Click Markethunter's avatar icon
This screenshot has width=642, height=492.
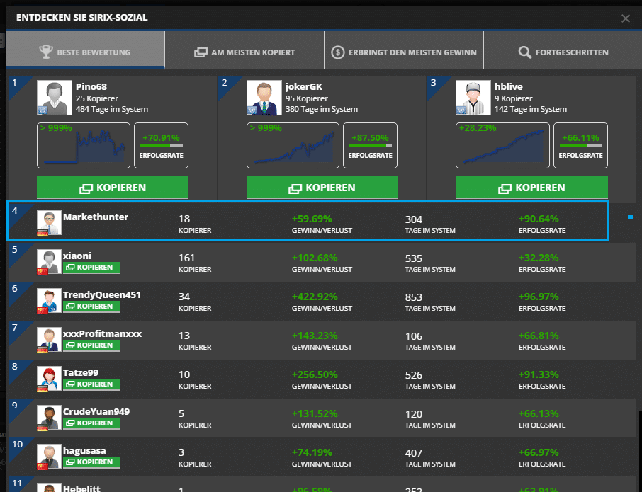pos(49,222)
